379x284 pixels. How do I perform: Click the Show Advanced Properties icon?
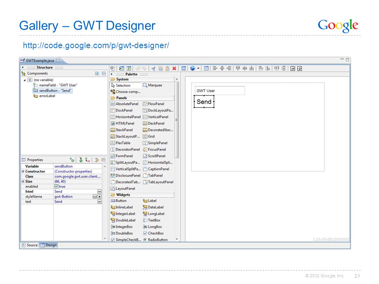pos(97,160)
